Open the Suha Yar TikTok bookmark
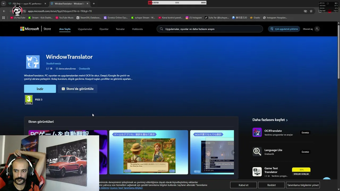This screenshot has width=340, height=191. (217, 18)
